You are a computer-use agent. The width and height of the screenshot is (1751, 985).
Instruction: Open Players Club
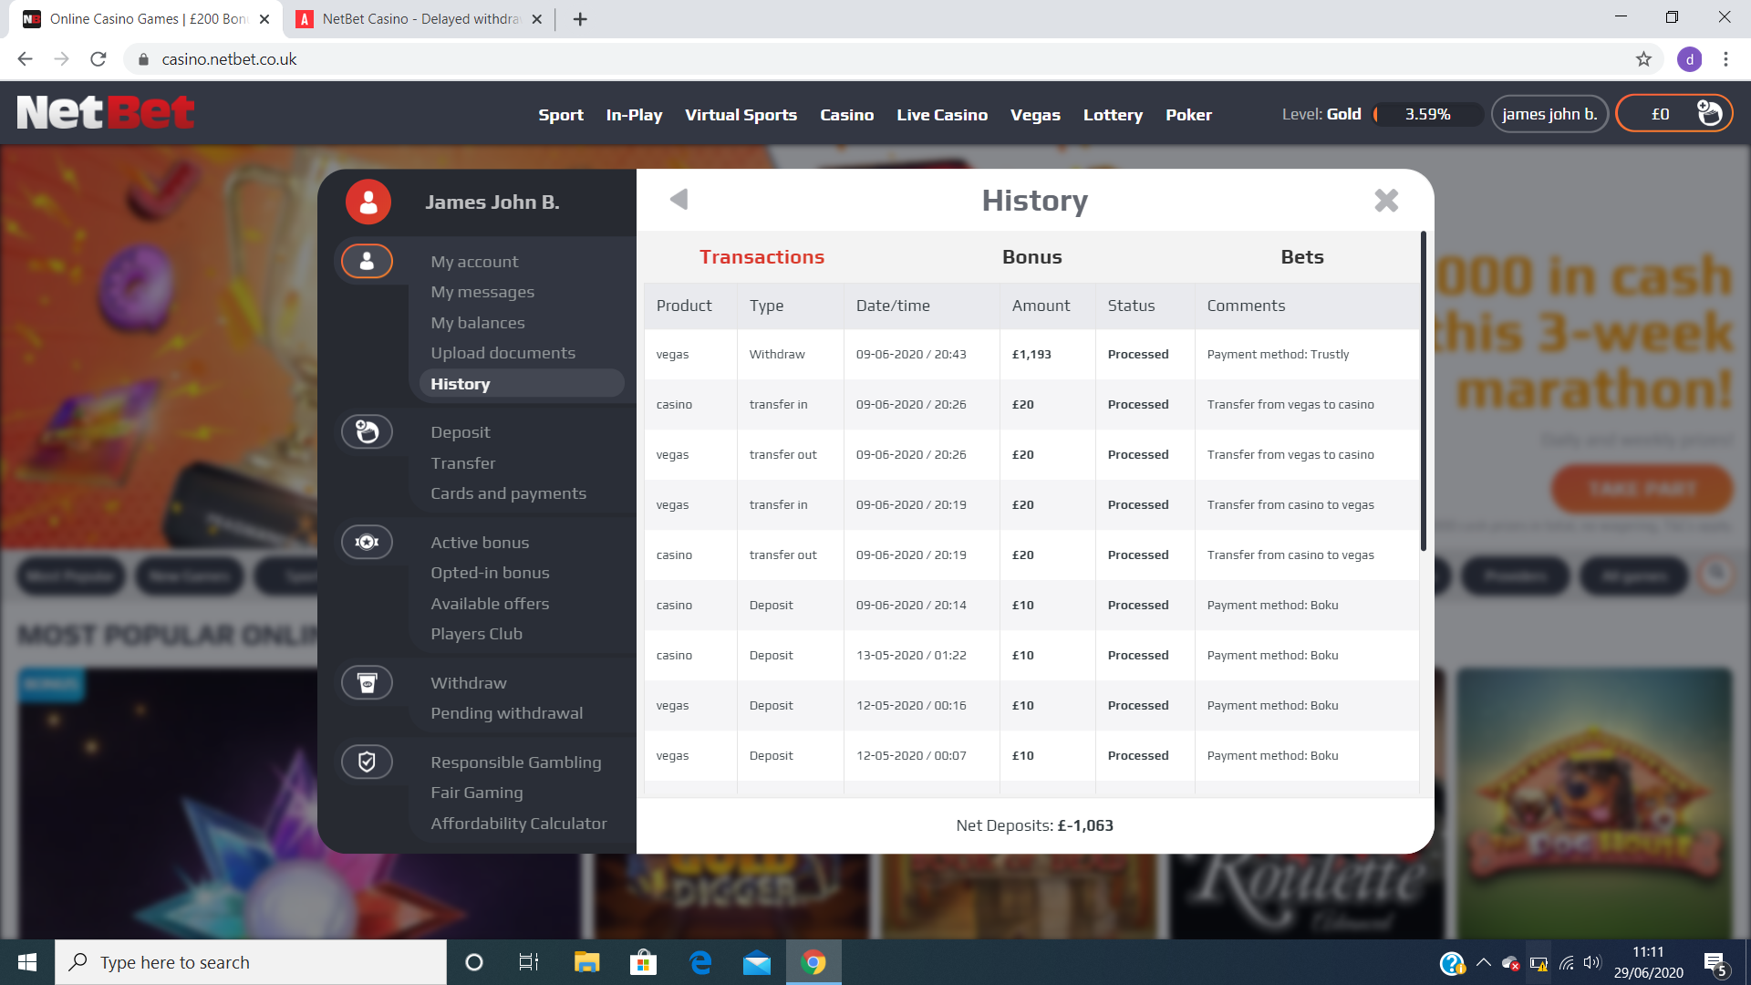[x=476, y=634]
